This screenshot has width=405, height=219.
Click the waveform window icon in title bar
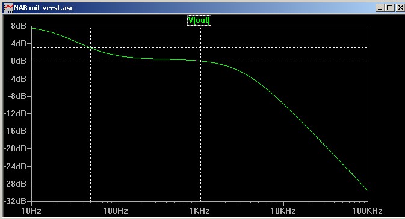pos(8,7)
